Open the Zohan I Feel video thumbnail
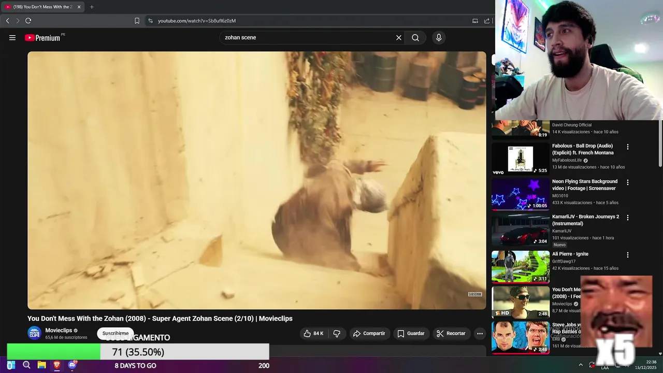 click(x=521, y=303)
